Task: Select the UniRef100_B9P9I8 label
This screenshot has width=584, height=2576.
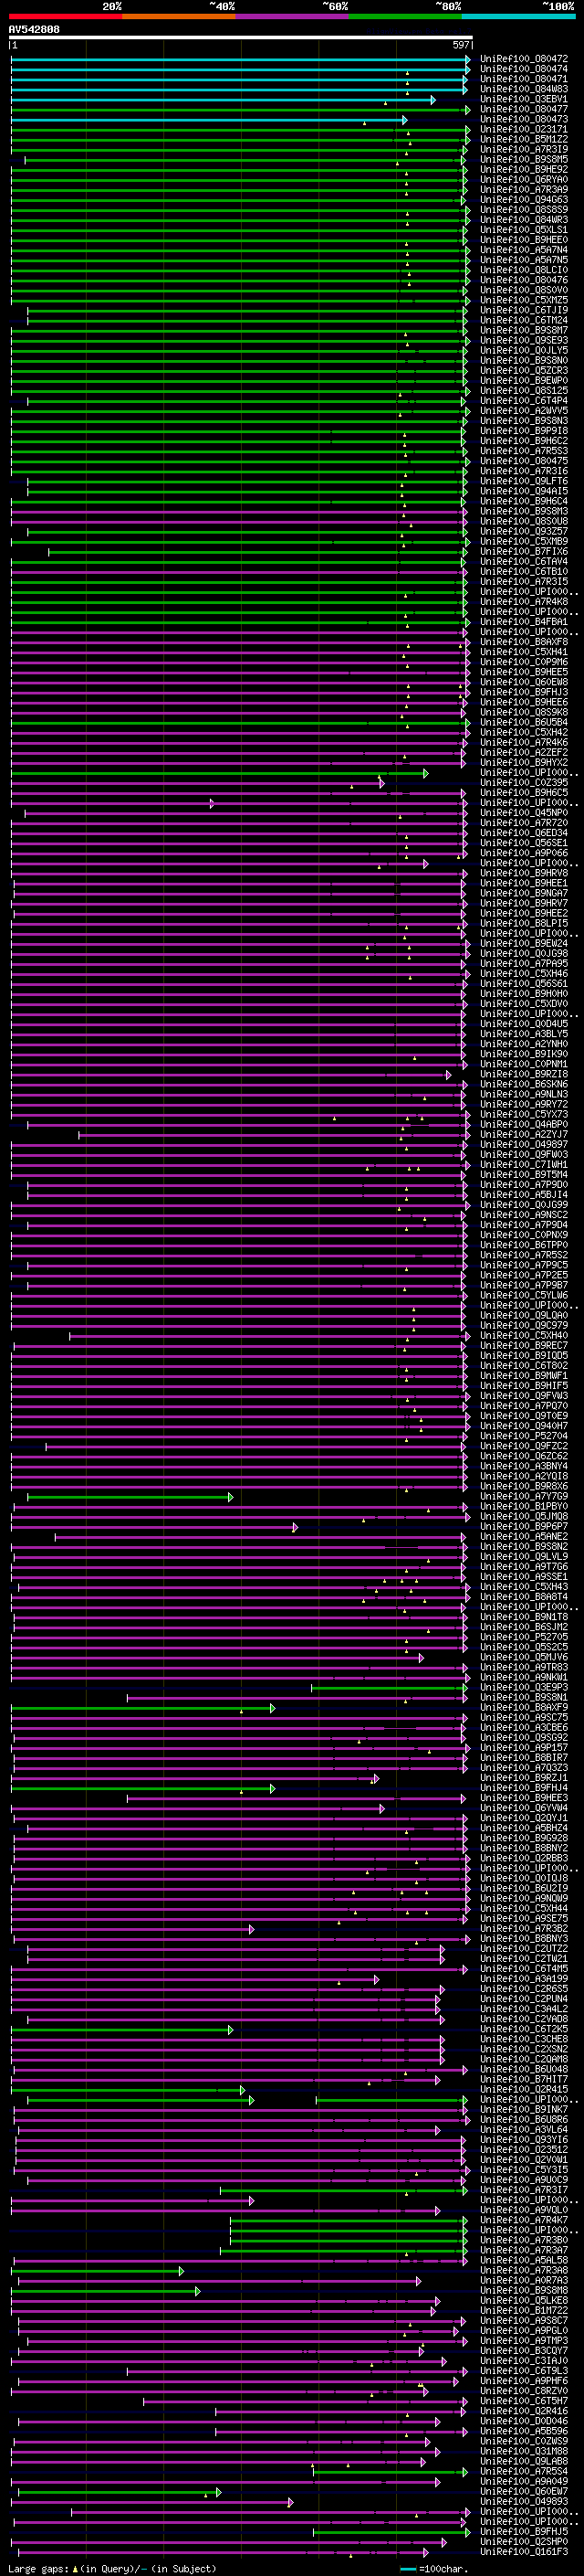Action: coord(524,431)
